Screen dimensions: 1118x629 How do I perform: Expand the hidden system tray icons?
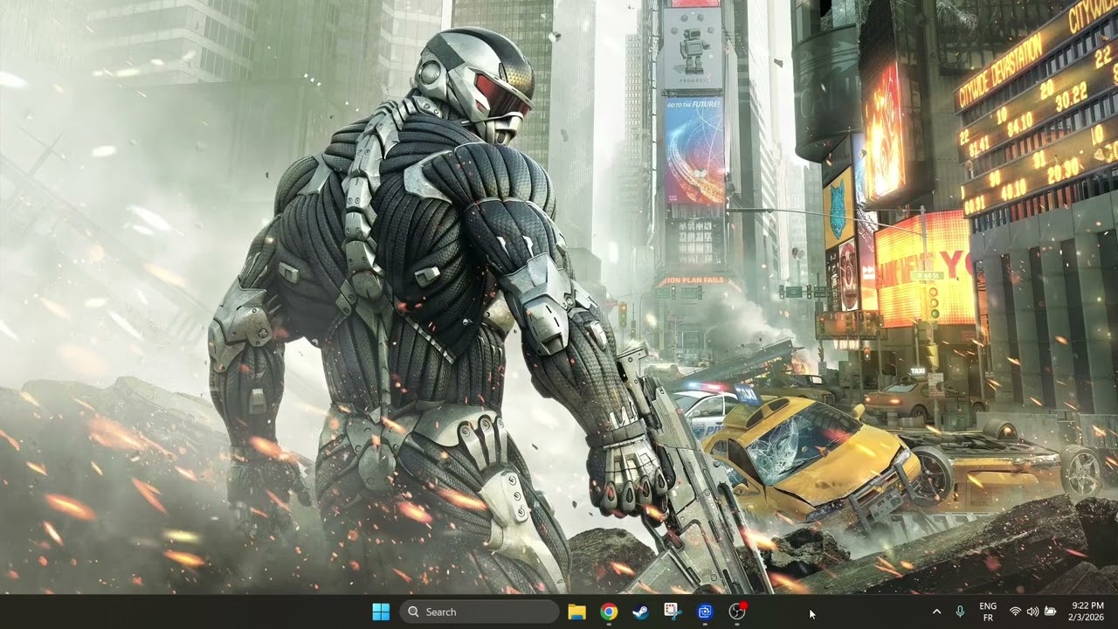pos(936,612)
